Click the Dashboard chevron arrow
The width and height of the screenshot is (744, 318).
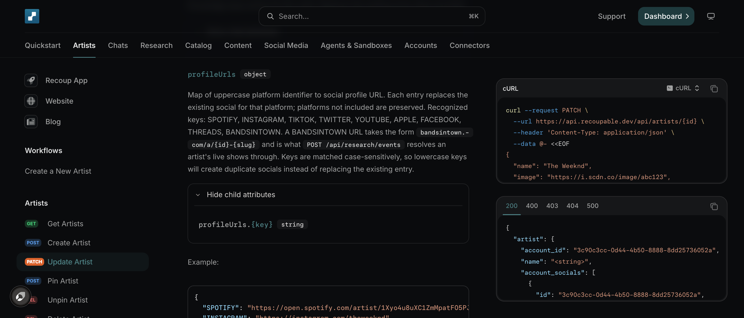coord(688,16)
